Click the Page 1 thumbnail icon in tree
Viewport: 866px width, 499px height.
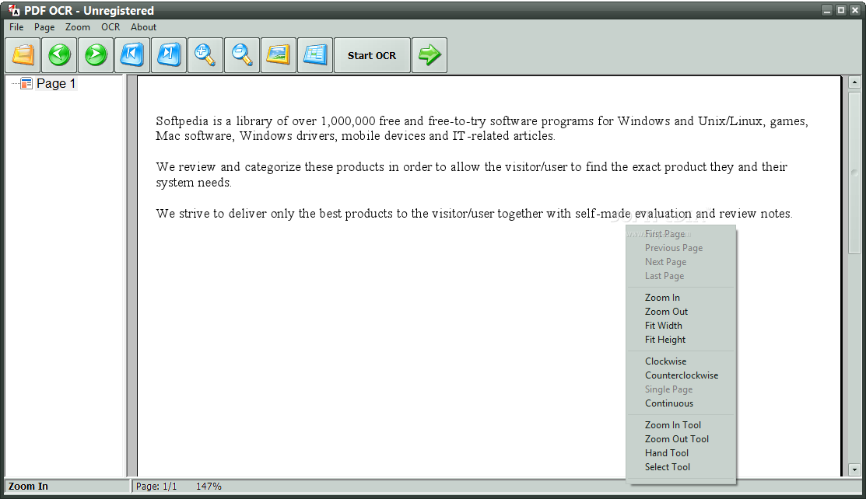click(x=26, y=83)
